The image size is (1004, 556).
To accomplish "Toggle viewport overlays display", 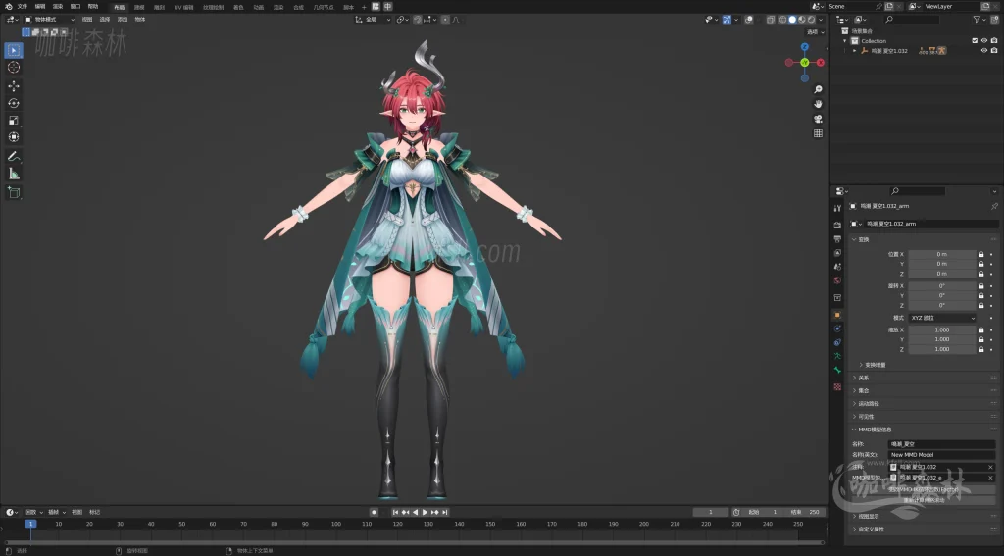I will pos(748,20).
